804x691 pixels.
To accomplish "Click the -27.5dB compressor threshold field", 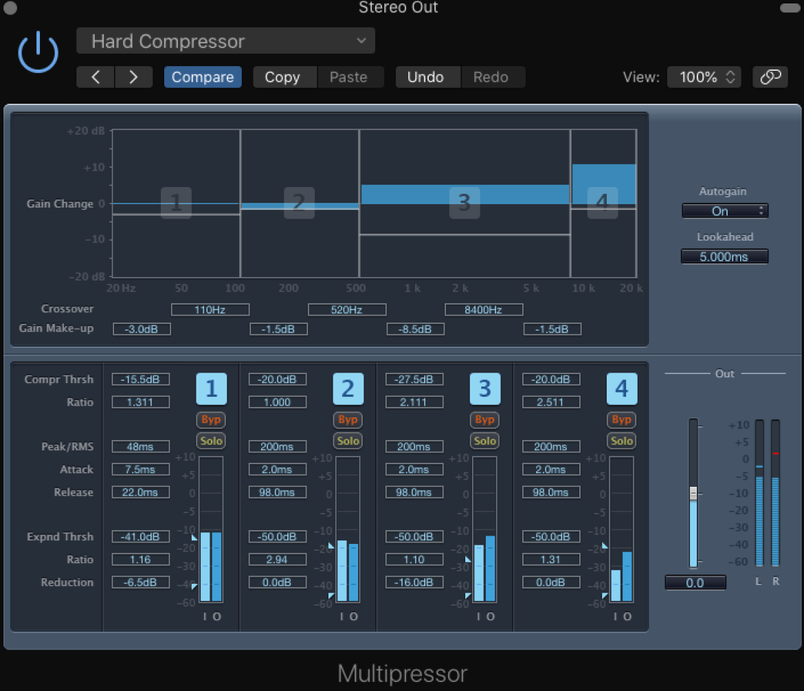I will [414, 380].
